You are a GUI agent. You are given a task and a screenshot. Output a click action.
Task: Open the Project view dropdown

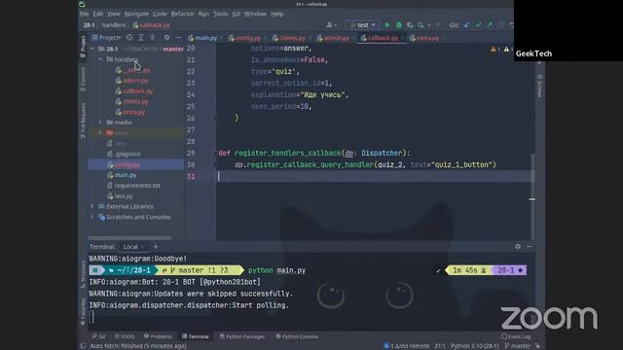[x=106, y=37]
